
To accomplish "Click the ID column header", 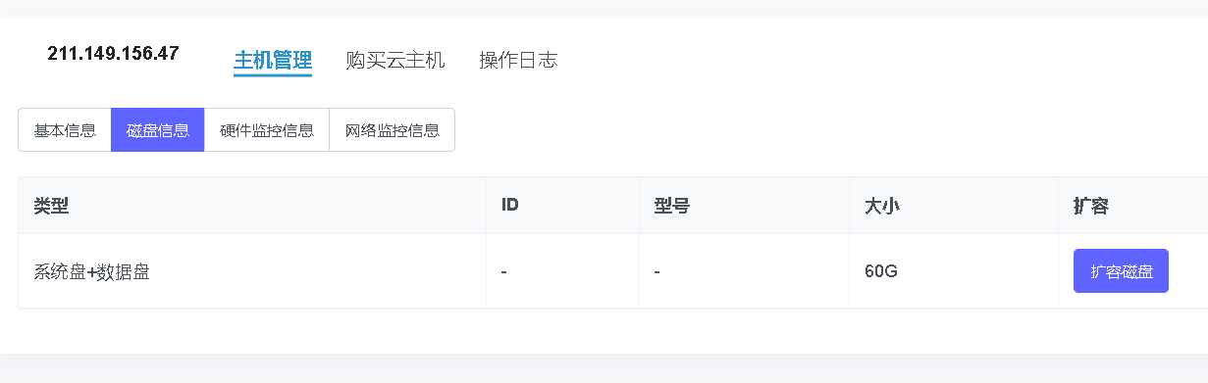I will point(509,206).
